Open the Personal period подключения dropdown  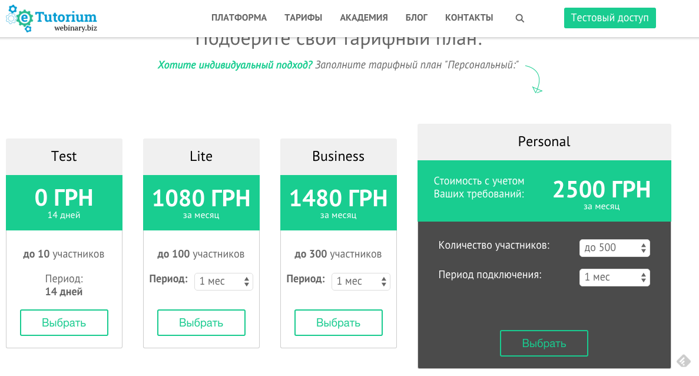coord(614,277)
